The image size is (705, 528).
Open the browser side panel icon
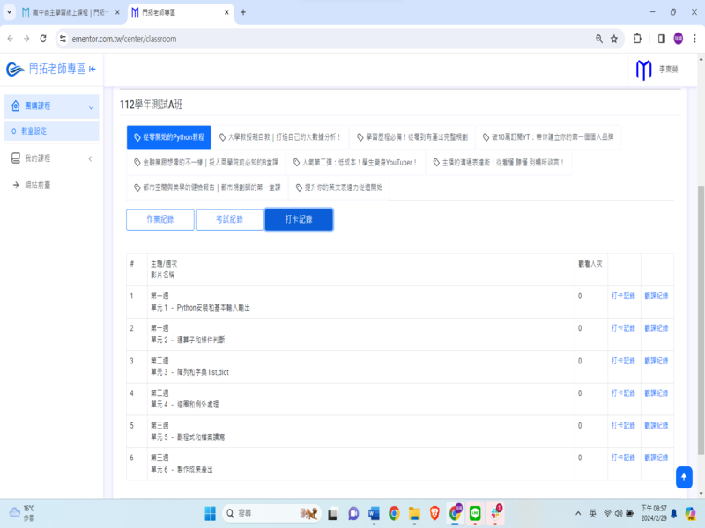pos(661,39)
